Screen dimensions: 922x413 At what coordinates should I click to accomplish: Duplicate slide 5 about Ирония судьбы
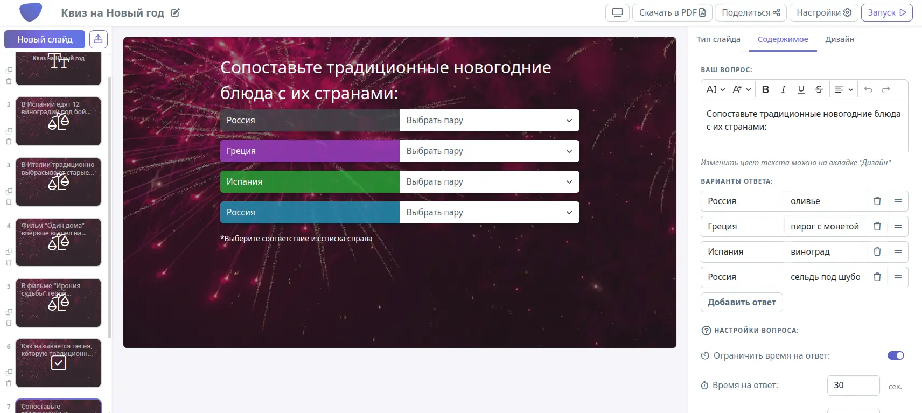pos(9,312)
